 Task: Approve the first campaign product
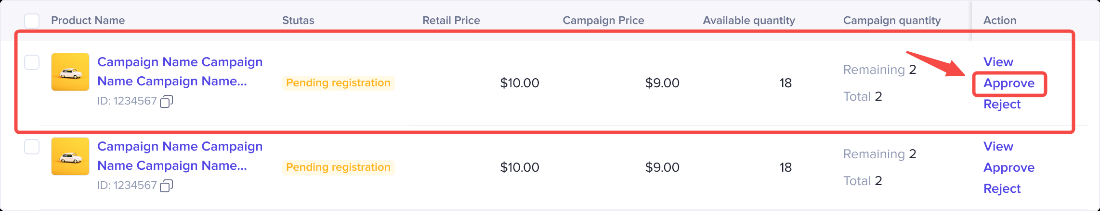click(1008, 83)
